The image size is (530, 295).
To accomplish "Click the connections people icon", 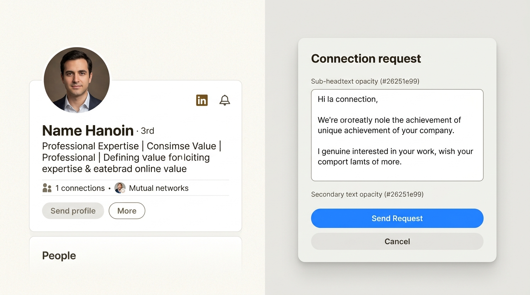I will pos(47,188).
